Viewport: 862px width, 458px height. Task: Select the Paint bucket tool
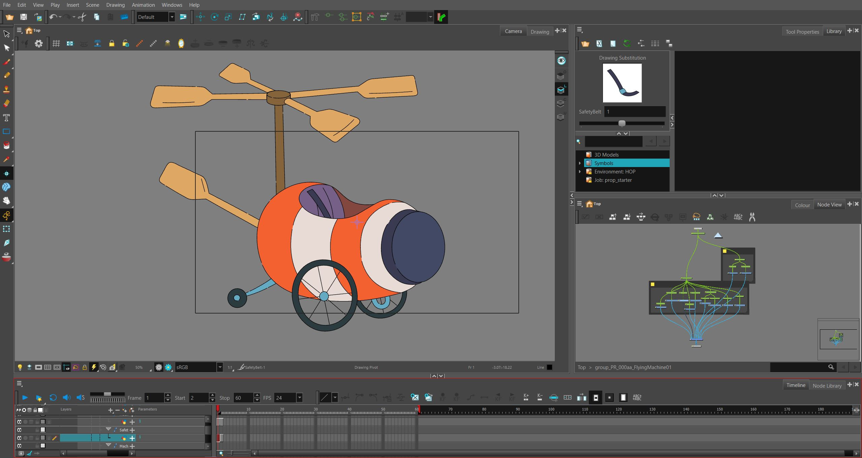coord(6,145)
